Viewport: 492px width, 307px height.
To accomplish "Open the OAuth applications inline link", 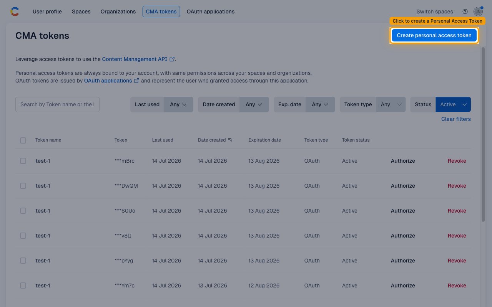I will (x=108, y=81).
